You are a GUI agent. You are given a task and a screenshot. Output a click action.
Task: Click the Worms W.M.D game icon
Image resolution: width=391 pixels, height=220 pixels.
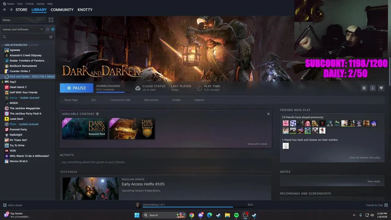[7, 161]
